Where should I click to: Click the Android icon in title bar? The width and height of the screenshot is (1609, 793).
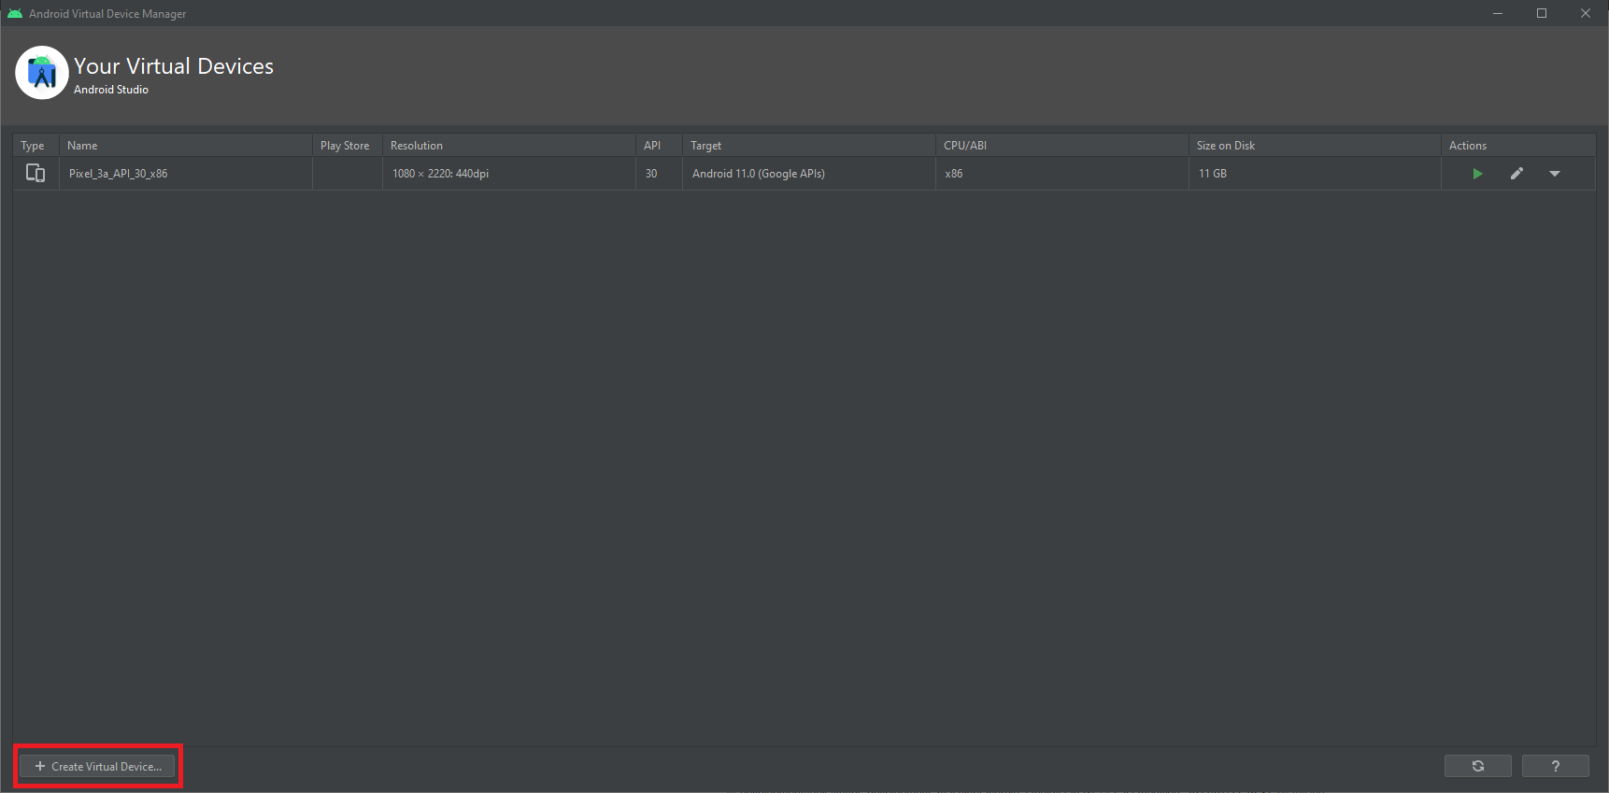pyautogui.click(x=15, y=13)
